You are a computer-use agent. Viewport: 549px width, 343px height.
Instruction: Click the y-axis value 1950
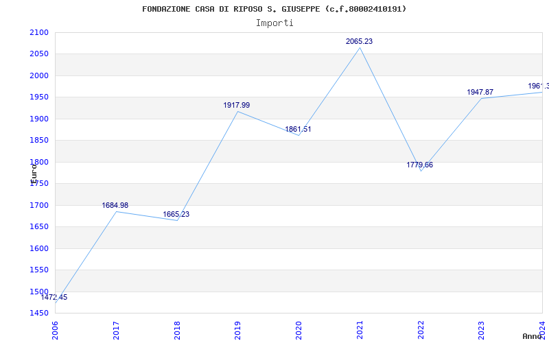tap(39, 97)
